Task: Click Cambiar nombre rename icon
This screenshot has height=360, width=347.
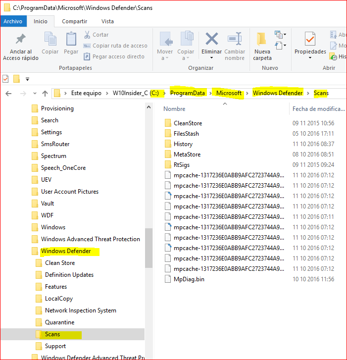Action: point(235,39)
